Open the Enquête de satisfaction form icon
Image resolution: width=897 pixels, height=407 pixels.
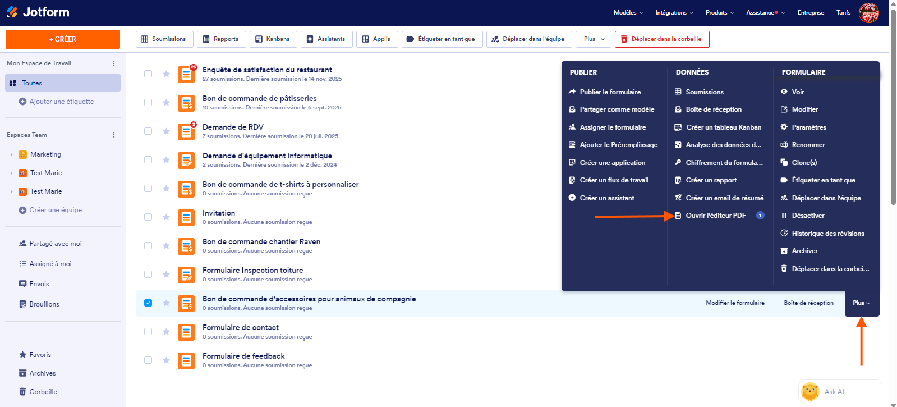point(186,74)
